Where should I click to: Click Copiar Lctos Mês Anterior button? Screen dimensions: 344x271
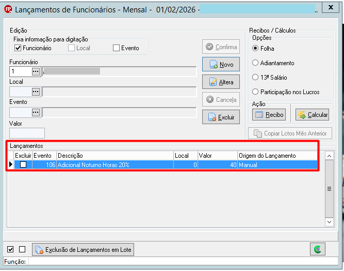(290, 133)
